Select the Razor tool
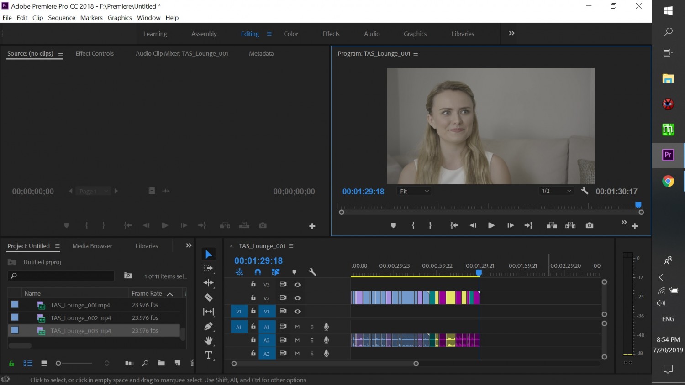The height and width of the screenshot is (385, 685). tap(209, 297)
